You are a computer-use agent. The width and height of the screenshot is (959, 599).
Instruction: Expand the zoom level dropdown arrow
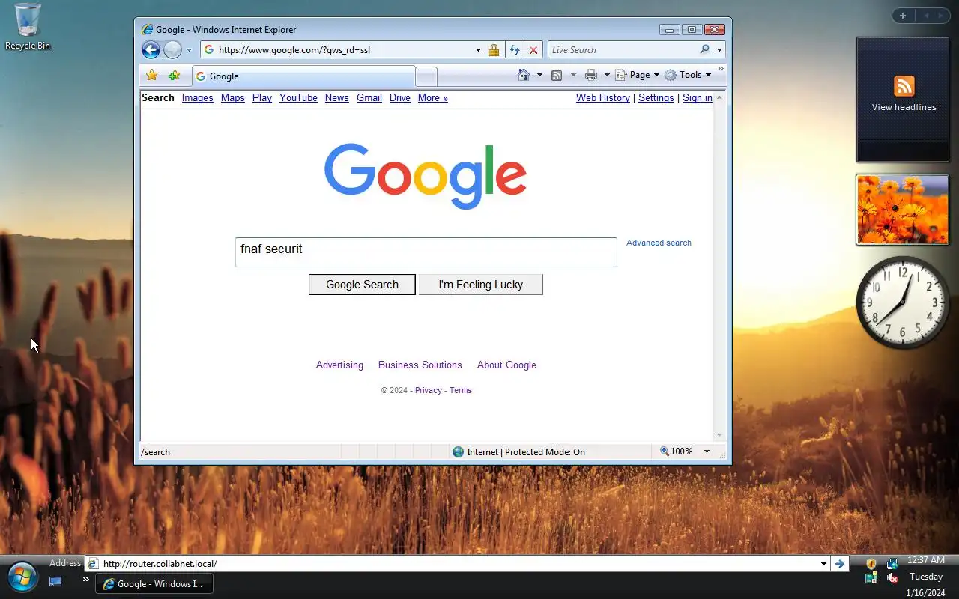(707, 451)
